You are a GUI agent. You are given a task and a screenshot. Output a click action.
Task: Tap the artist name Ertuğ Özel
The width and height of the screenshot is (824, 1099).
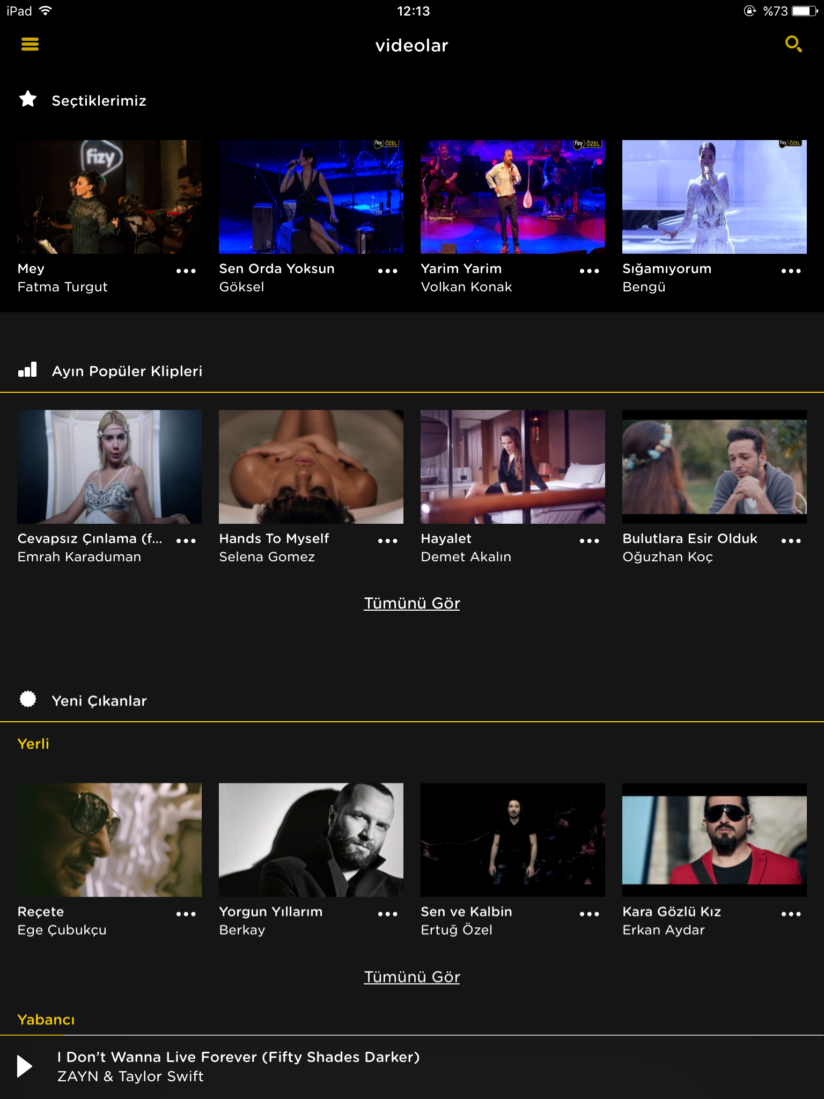point(456,930)
